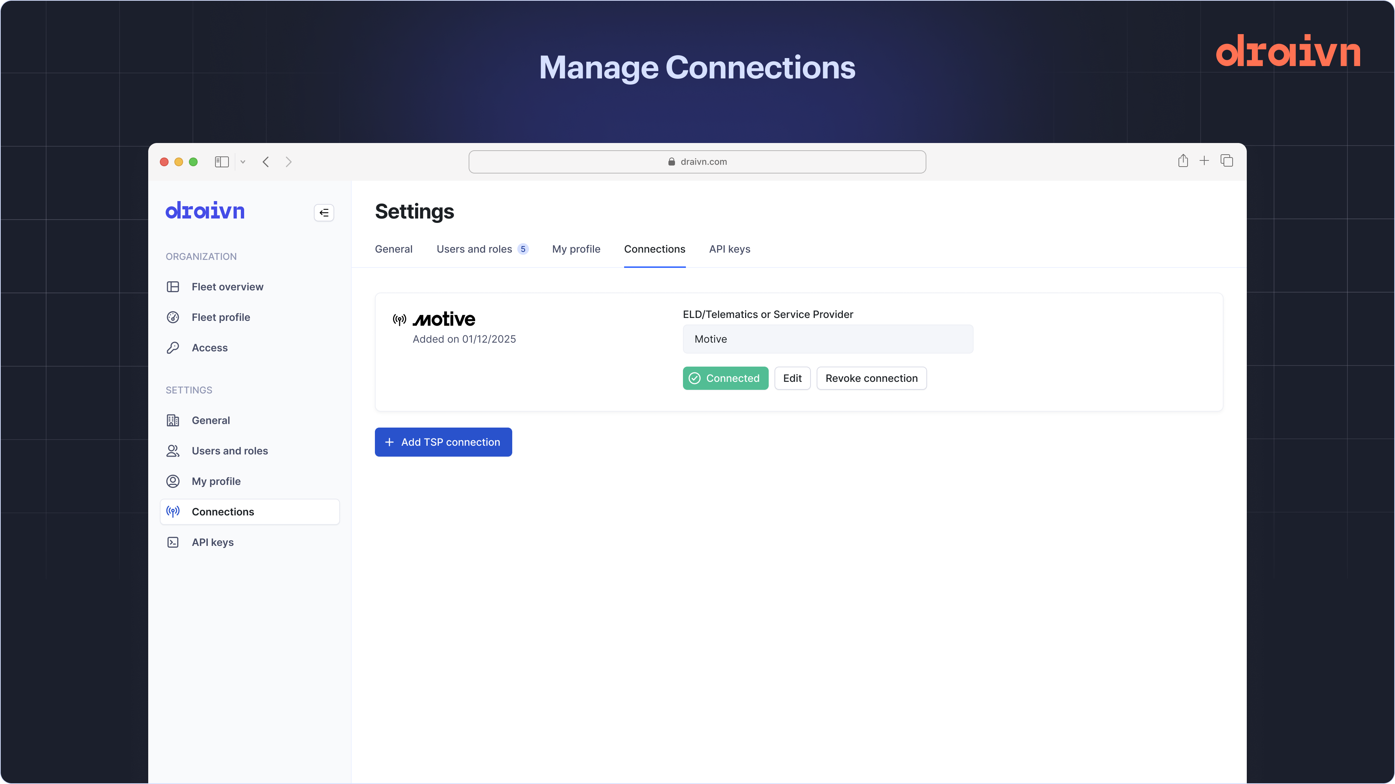Open the ELD/Telematics provider Motive field
The width and height of the screenshot is (1395, 784).
828,339
